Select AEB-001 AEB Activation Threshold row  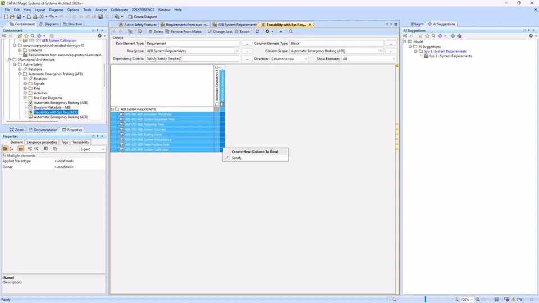click(162, 114)
